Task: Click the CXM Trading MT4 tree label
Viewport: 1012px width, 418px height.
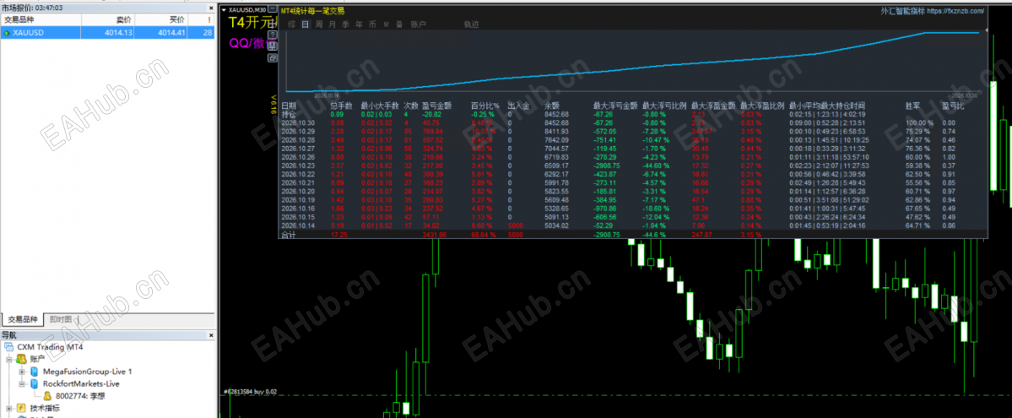Action: coord(50,347)
